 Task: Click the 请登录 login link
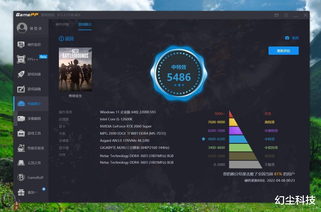pyautogui.click(x=36, y=28)
